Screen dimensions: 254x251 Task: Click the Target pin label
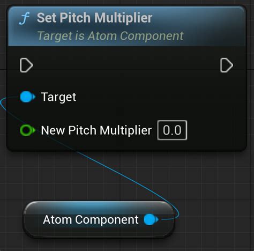(x=58, y=97)
